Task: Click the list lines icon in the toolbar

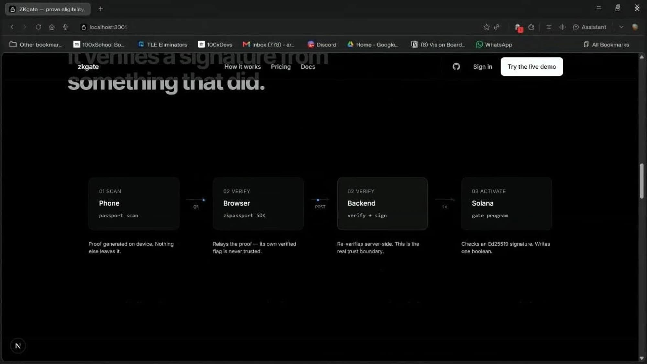Action: [x=549, y=27]
